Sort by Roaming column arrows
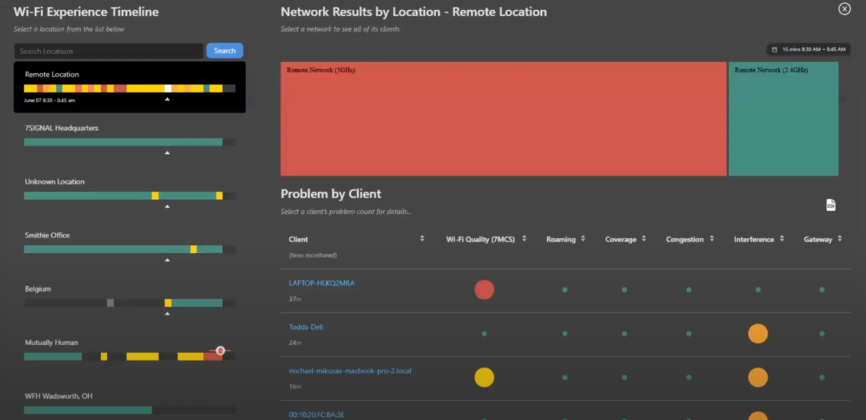Screen dimensions: 866x420 point(583,239)
